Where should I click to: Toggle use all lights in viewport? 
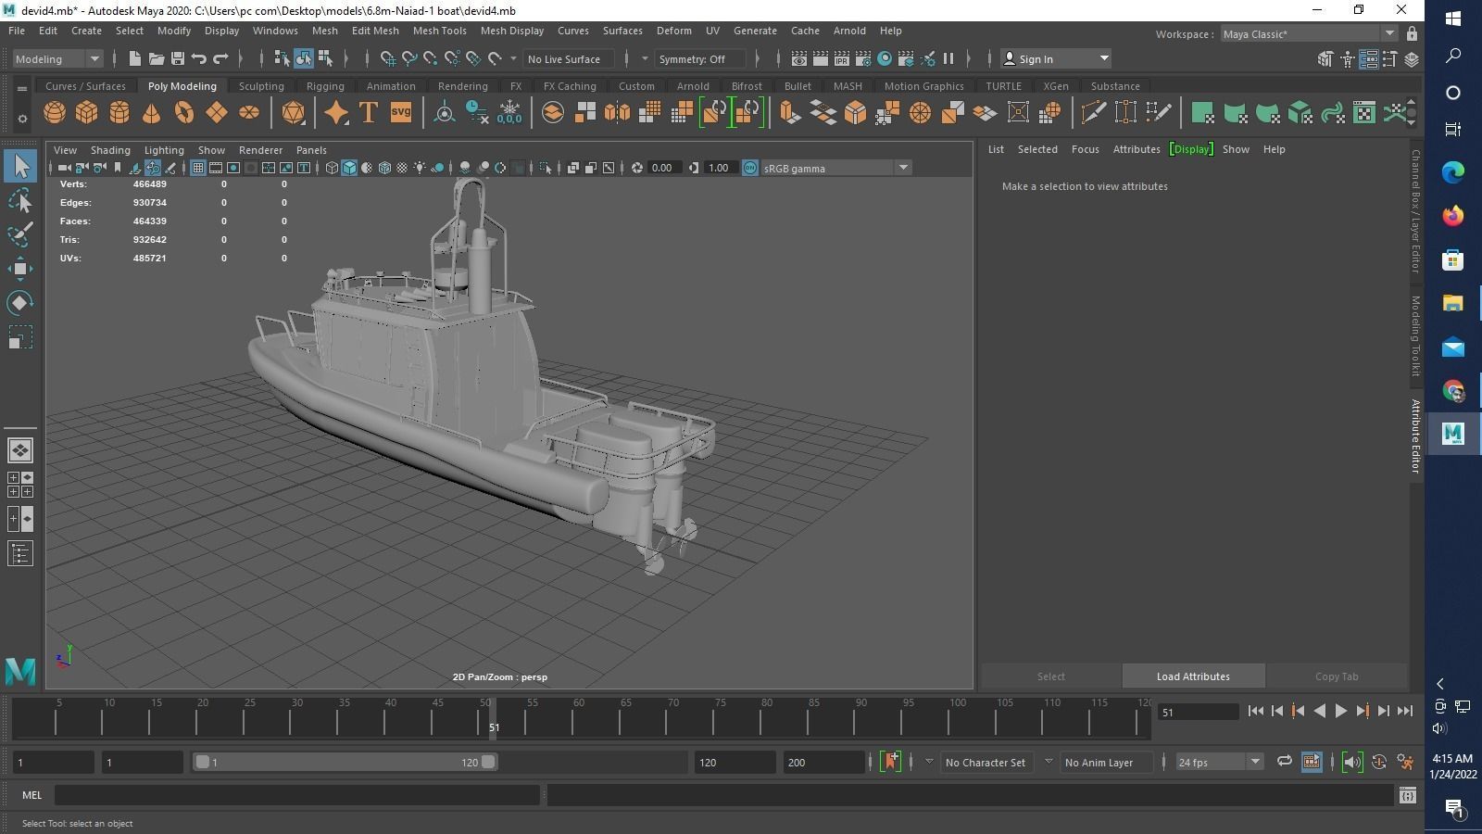[x=420, y=168]
